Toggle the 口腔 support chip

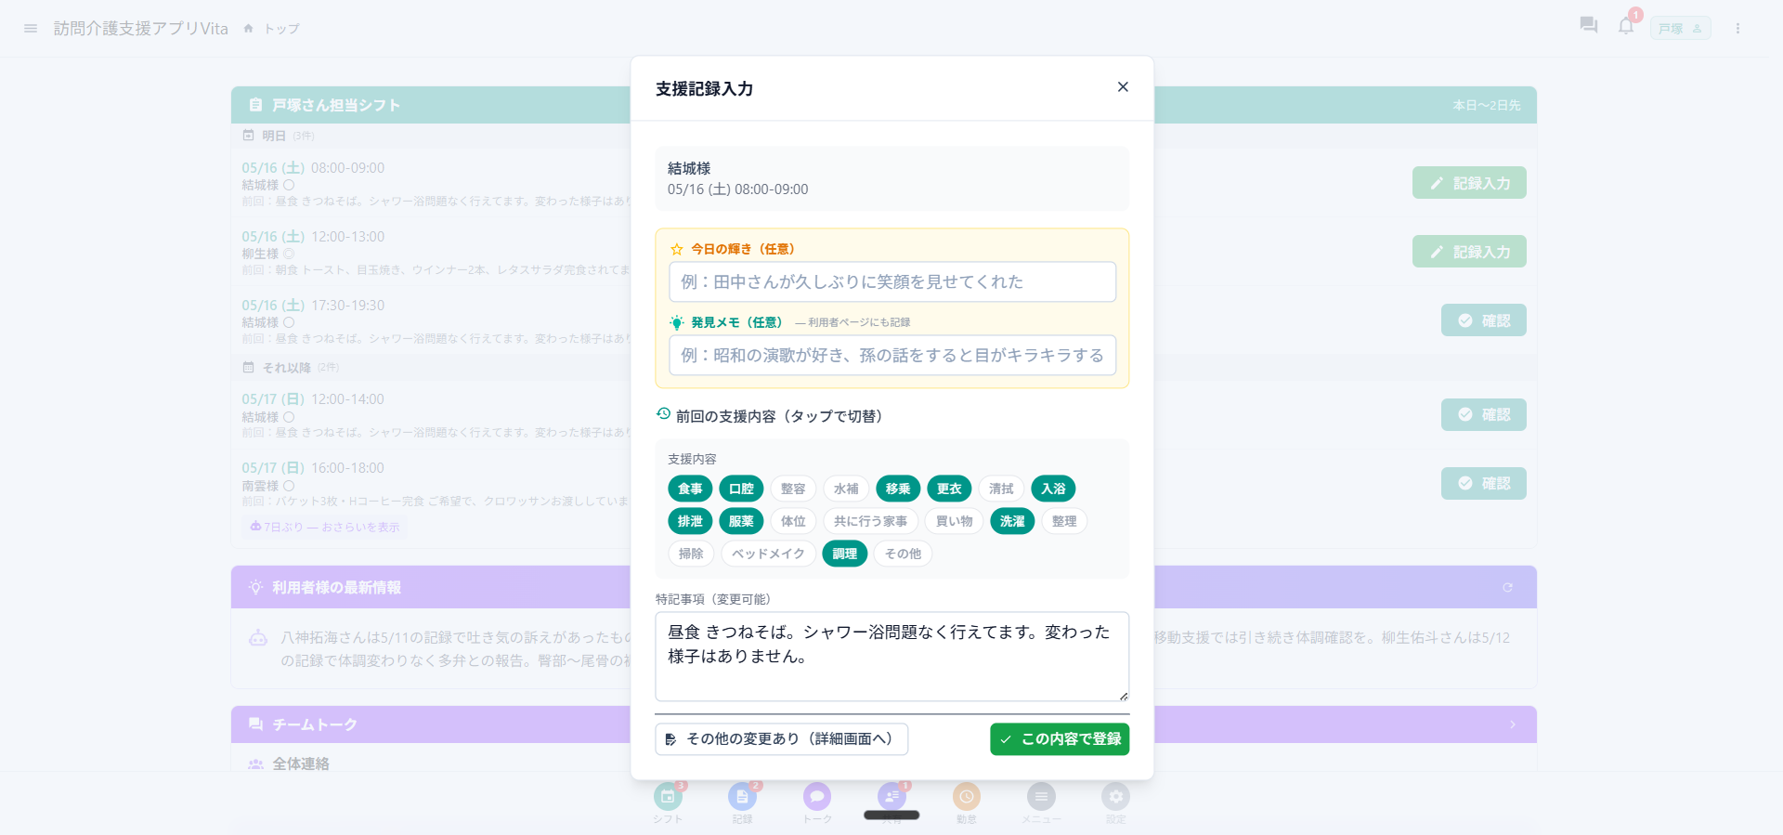[x=741, y=489]
